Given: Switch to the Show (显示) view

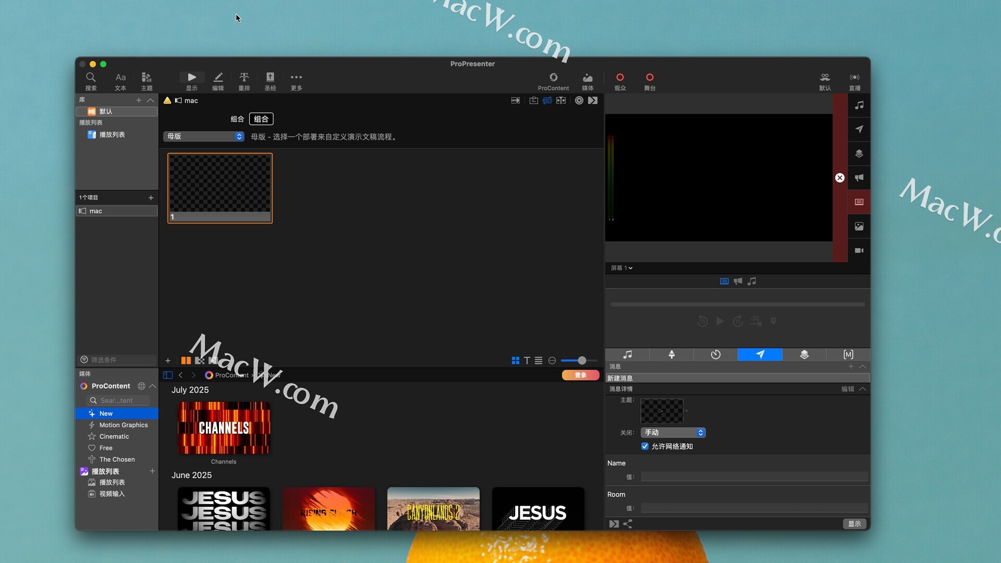Looking at the screenshot, I should coord(192,81).
